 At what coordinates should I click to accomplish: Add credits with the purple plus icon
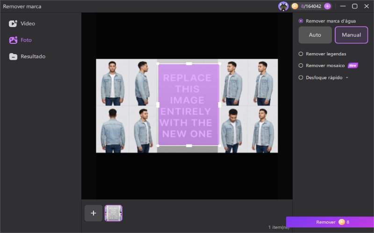(327, 6)
